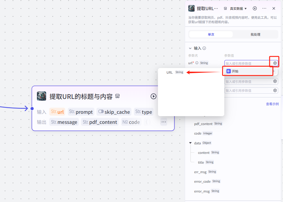Click the plugin avatar in panel header
The image size is (283, 202).
pyautogui.click(x=191, y=8)
